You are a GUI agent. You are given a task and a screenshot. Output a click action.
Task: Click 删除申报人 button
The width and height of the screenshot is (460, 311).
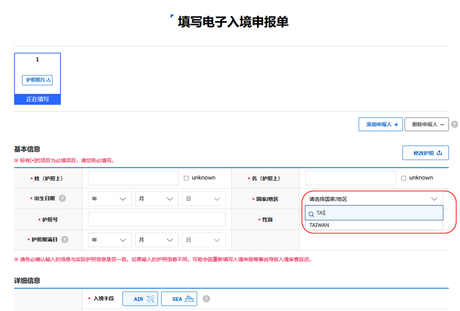(x=426, y=124)
